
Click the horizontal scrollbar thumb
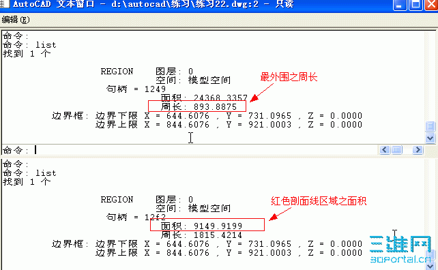click(x=396, y=150)
